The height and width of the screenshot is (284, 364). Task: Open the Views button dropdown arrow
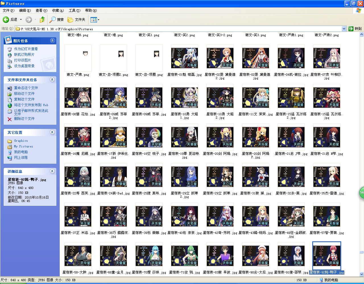(x=98, y=20)
